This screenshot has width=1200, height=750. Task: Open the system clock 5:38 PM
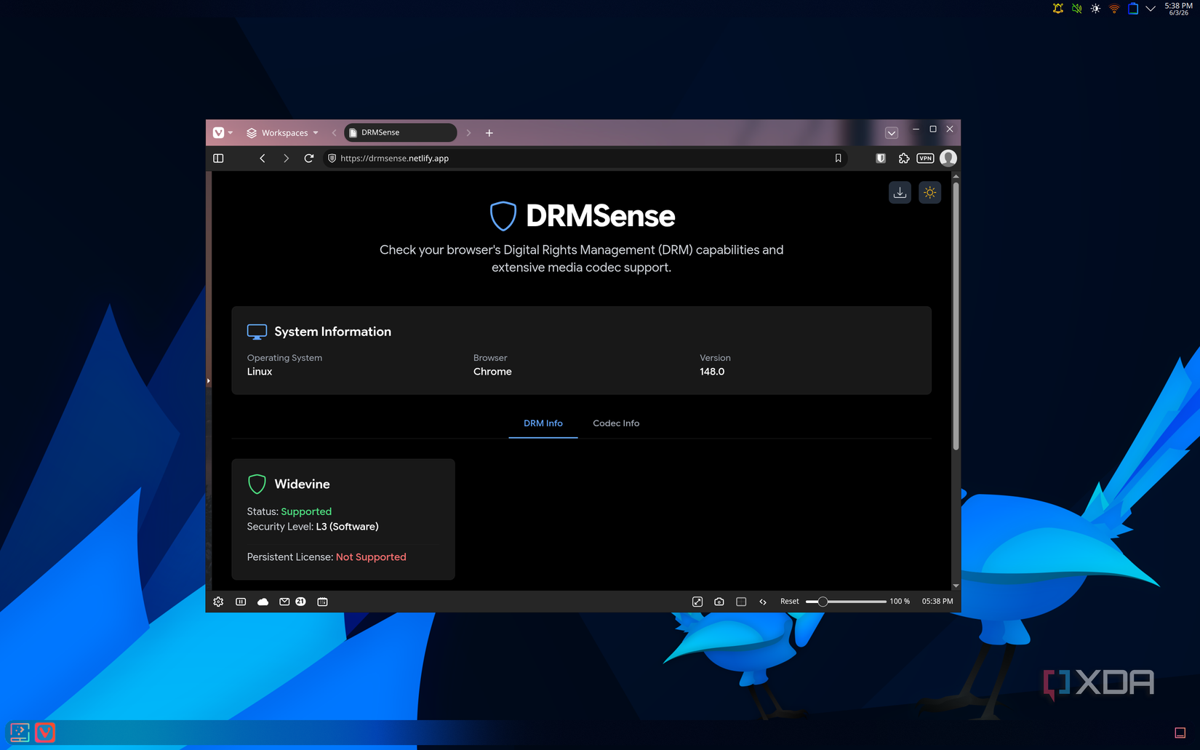coord(1178,9)
